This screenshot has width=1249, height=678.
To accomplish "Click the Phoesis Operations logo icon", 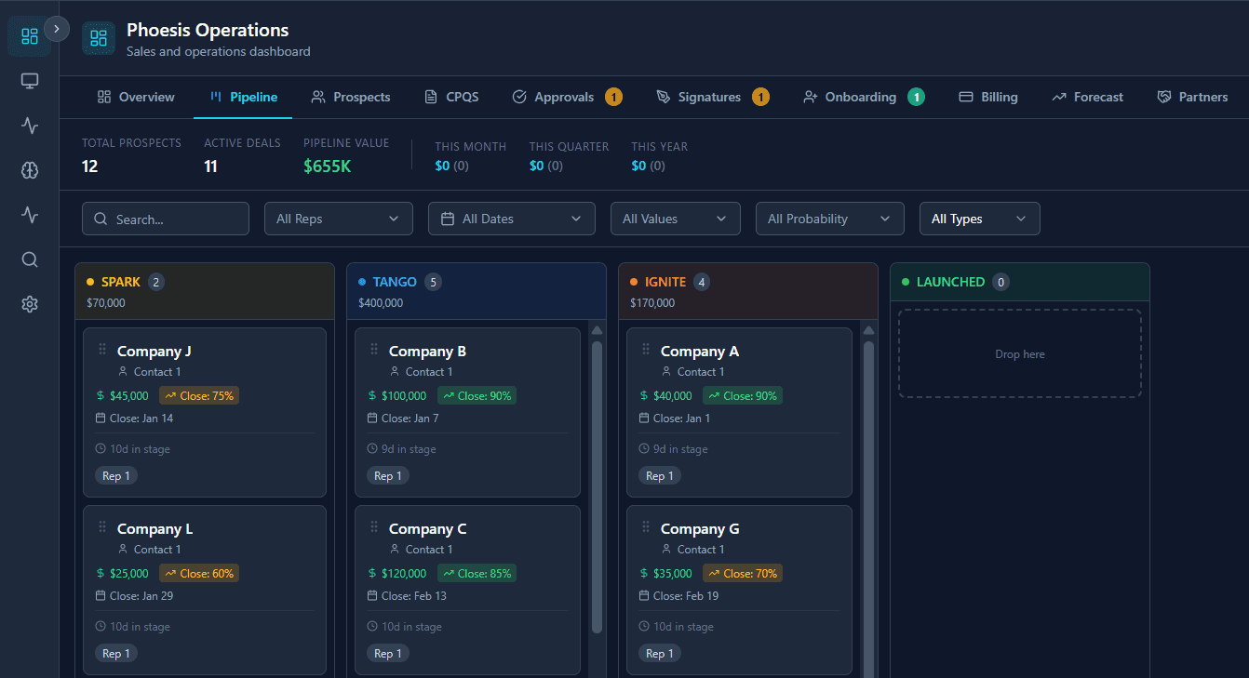I will 99,38.
